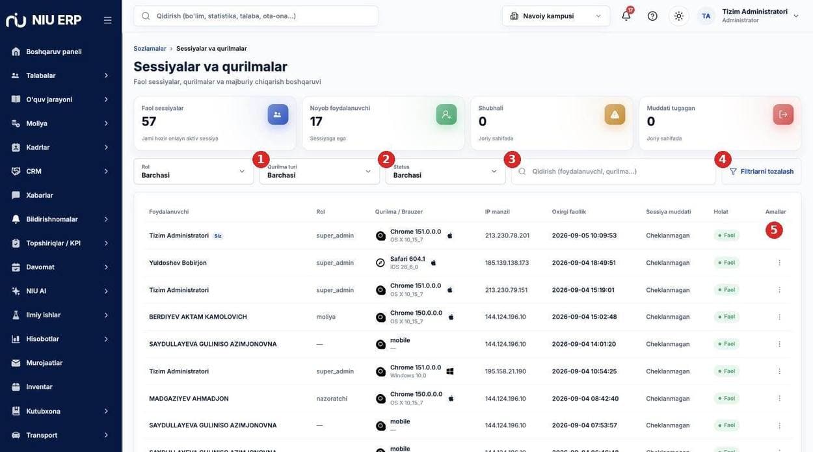Click the Kutubxona library icon in the sidebar

coord(16,411)
